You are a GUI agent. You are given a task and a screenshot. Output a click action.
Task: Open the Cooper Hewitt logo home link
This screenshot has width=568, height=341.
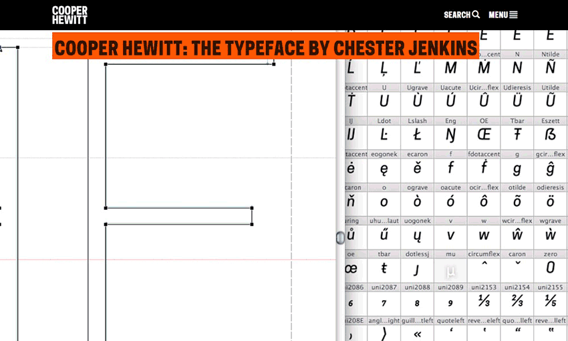pyautogui.click(x=69, y=15)
